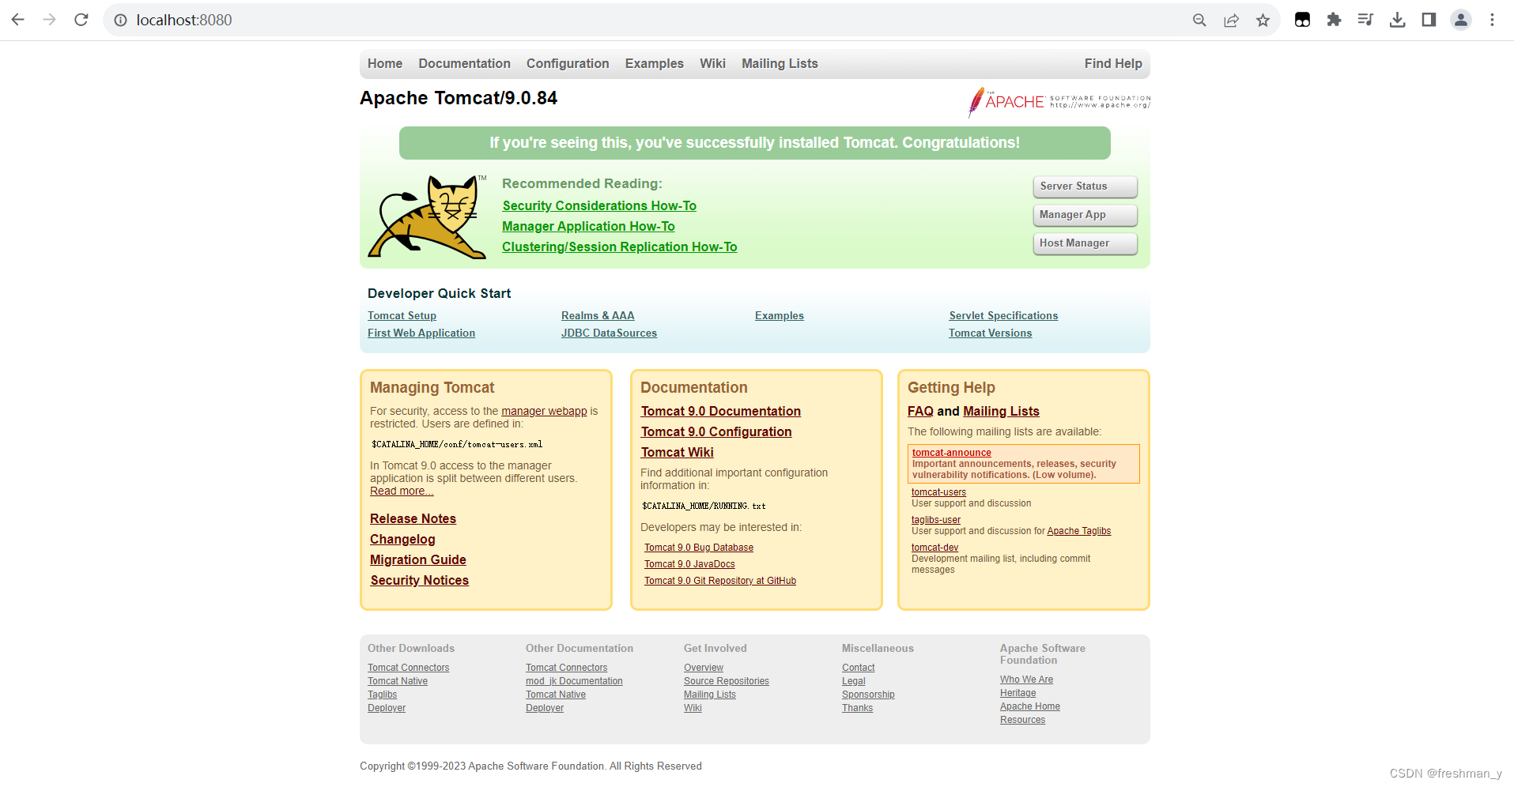The image size is (1514, 787).
Task: Open Taglibs link under Other Downloads
Action: (x=382, y=695)
